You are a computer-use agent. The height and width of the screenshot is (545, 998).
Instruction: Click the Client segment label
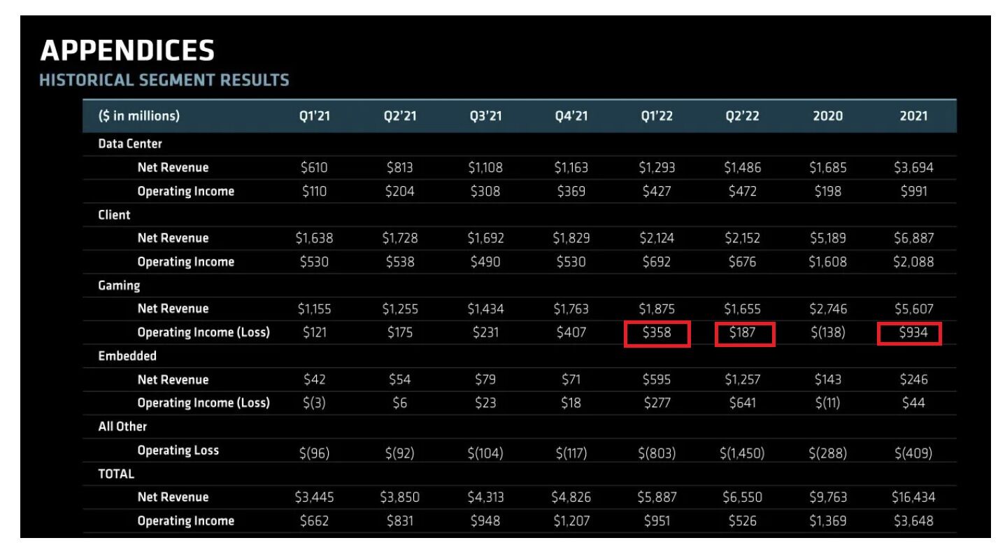tap(114, 215)
